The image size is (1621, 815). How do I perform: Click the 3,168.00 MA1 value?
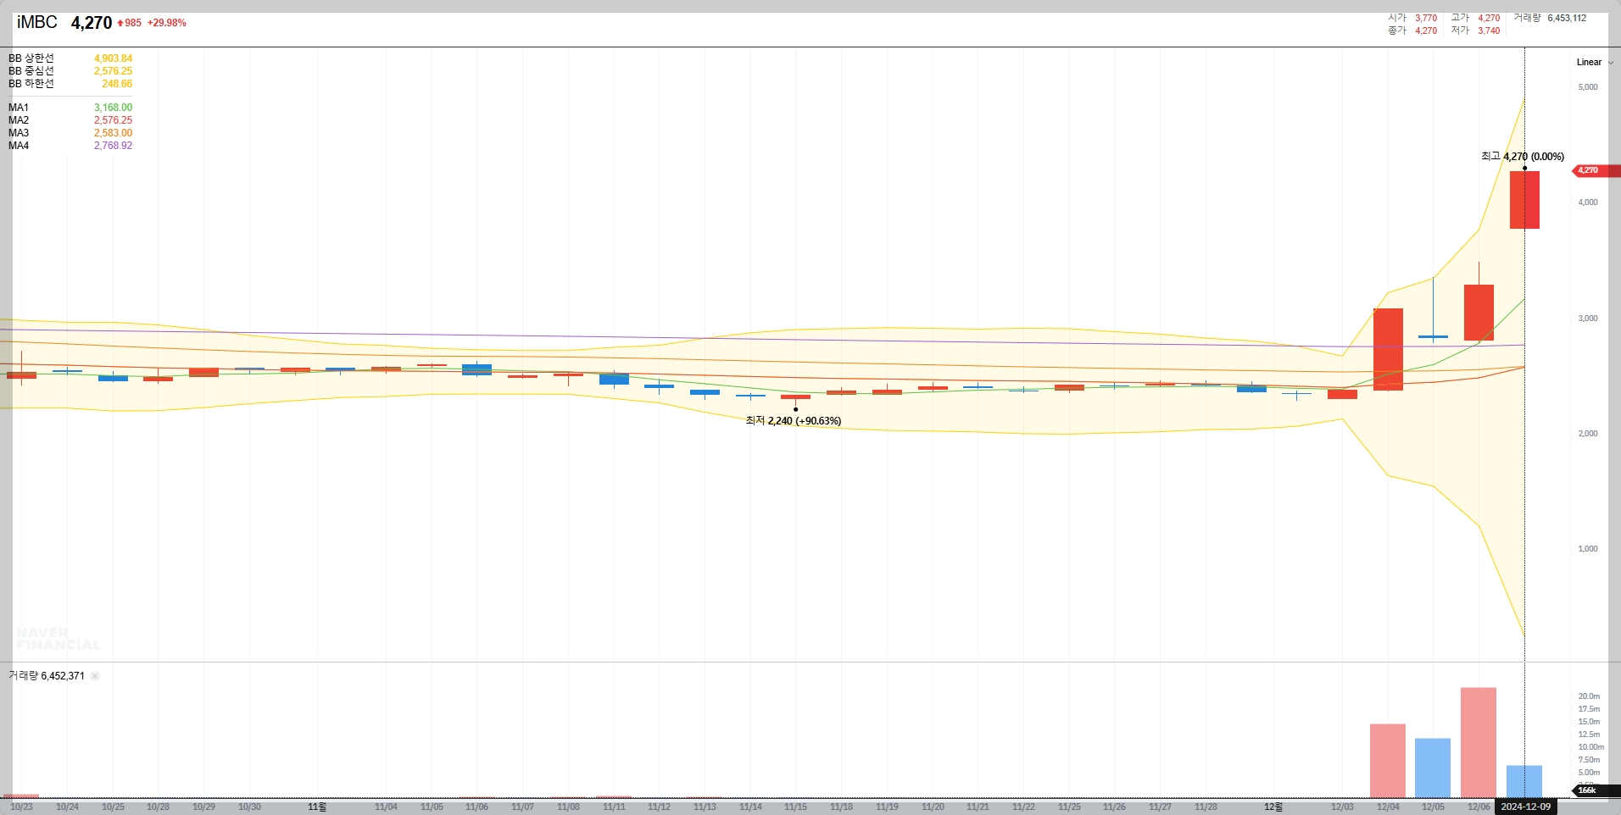113,108
